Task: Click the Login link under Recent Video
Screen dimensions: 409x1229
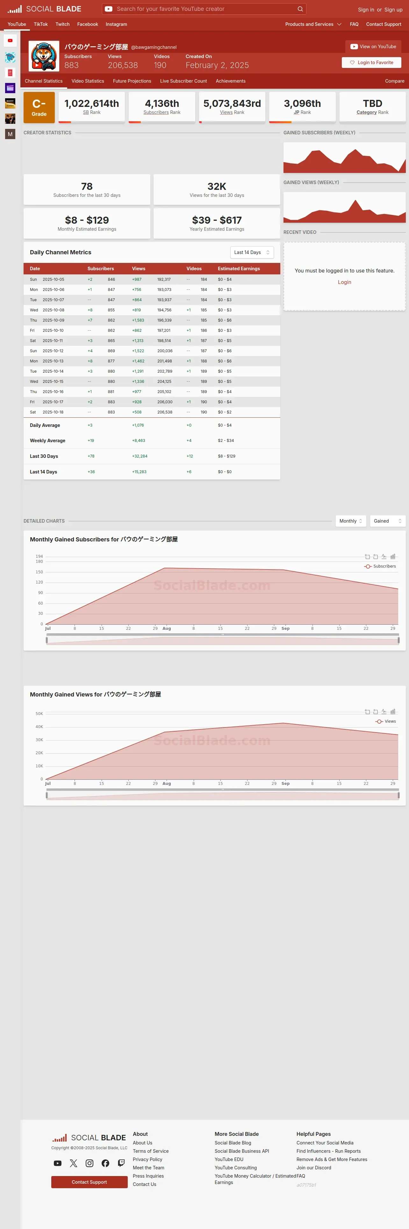Action: (x=344, y=282)
